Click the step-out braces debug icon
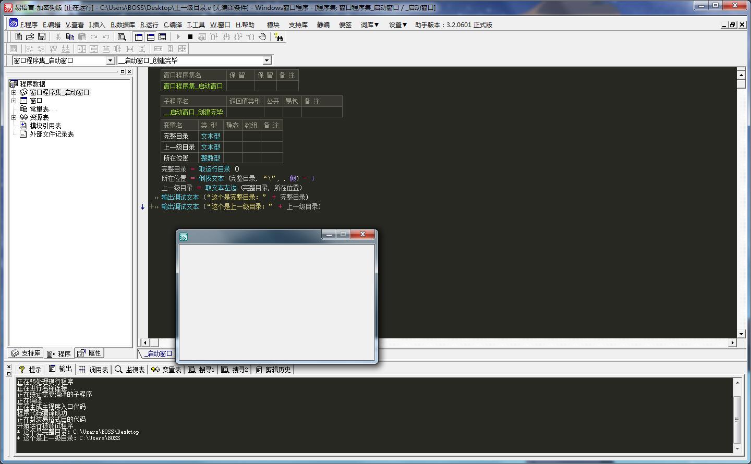 [238, 36]
